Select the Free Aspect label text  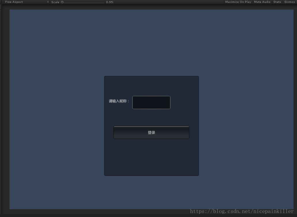click(x=14, y=2)
